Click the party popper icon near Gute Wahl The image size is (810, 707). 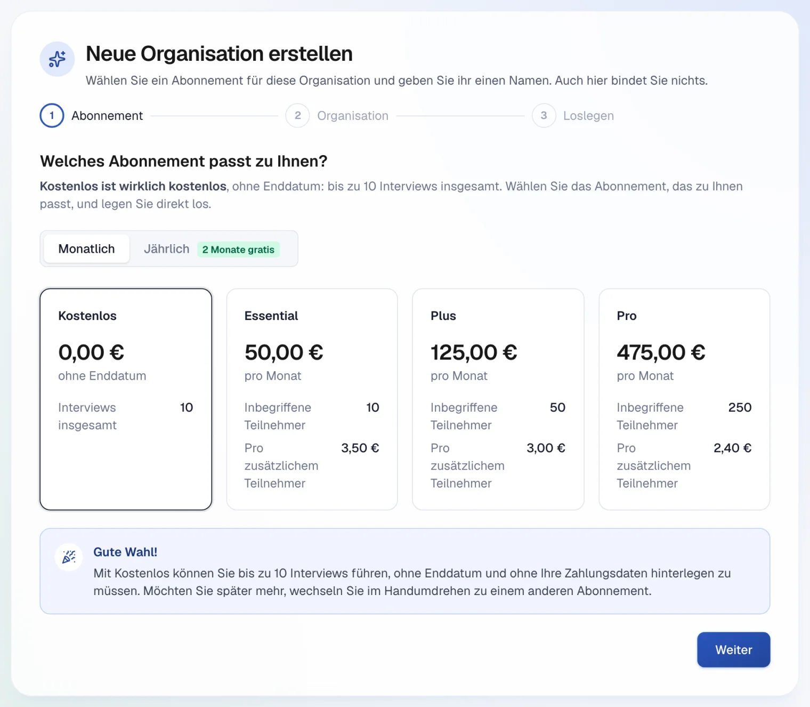tap(69, 557)
